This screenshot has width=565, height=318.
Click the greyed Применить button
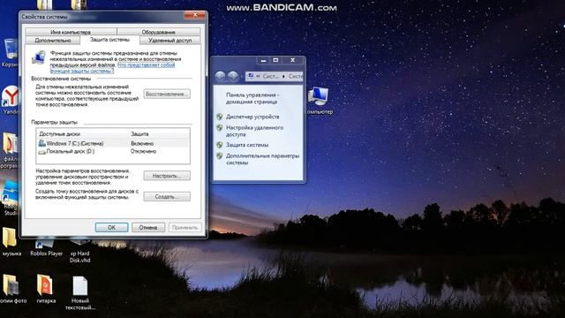click(x=185, y=228)
